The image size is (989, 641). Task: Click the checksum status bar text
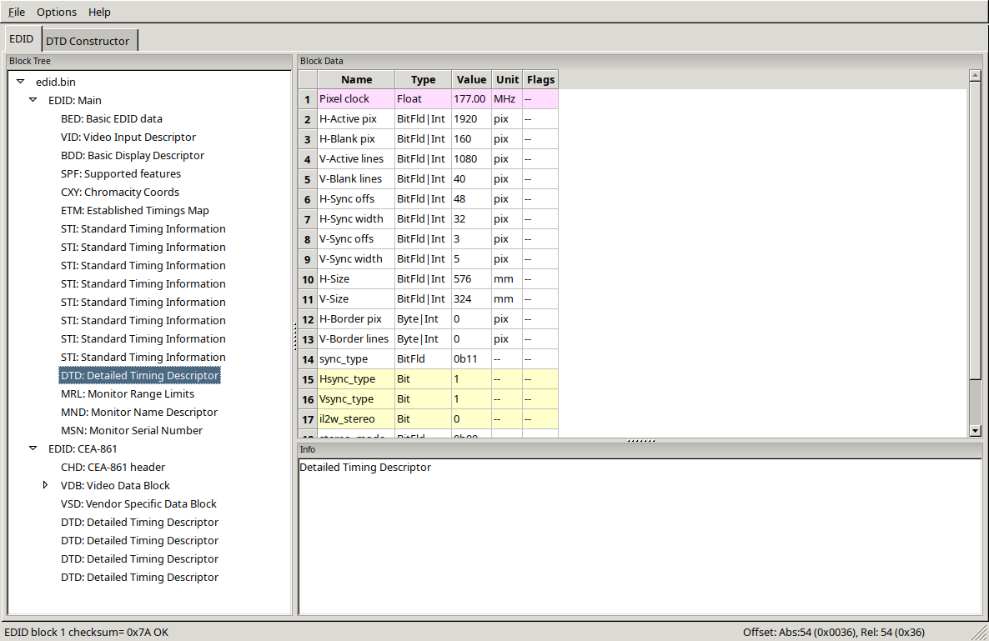[x=87, y=632]
